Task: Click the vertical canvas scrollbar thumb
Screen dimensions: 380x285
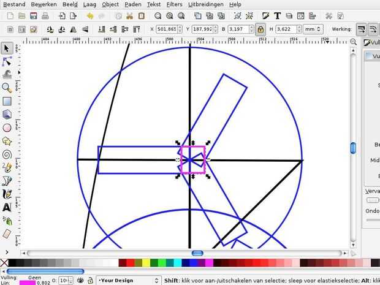Action: coord(353,148)
